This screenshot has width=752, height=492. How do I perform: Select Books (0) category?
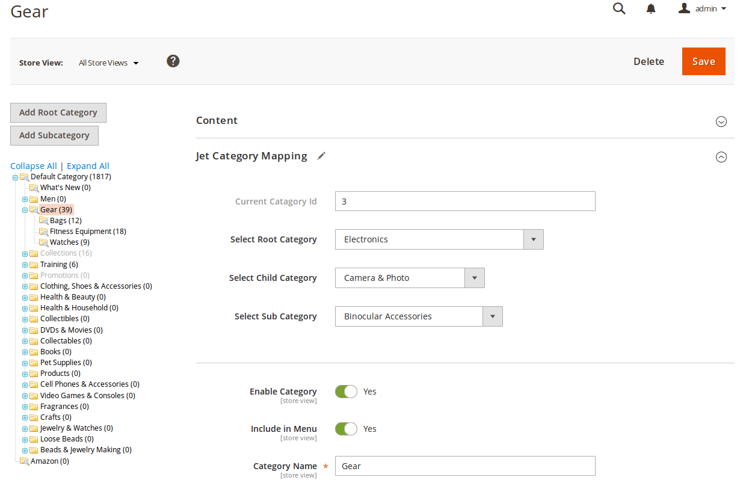click(x=56, y=352)
